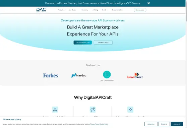Screen dimensions: 187x128
Task: Click the middle API transform feature icon
Action: click(x=93, y=110)
